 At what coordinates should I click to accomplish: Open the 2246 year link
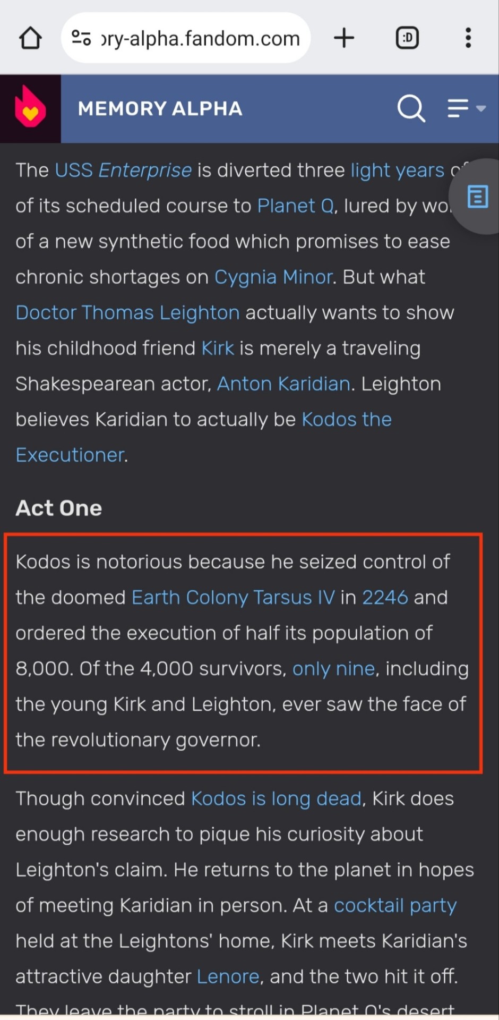385,597
